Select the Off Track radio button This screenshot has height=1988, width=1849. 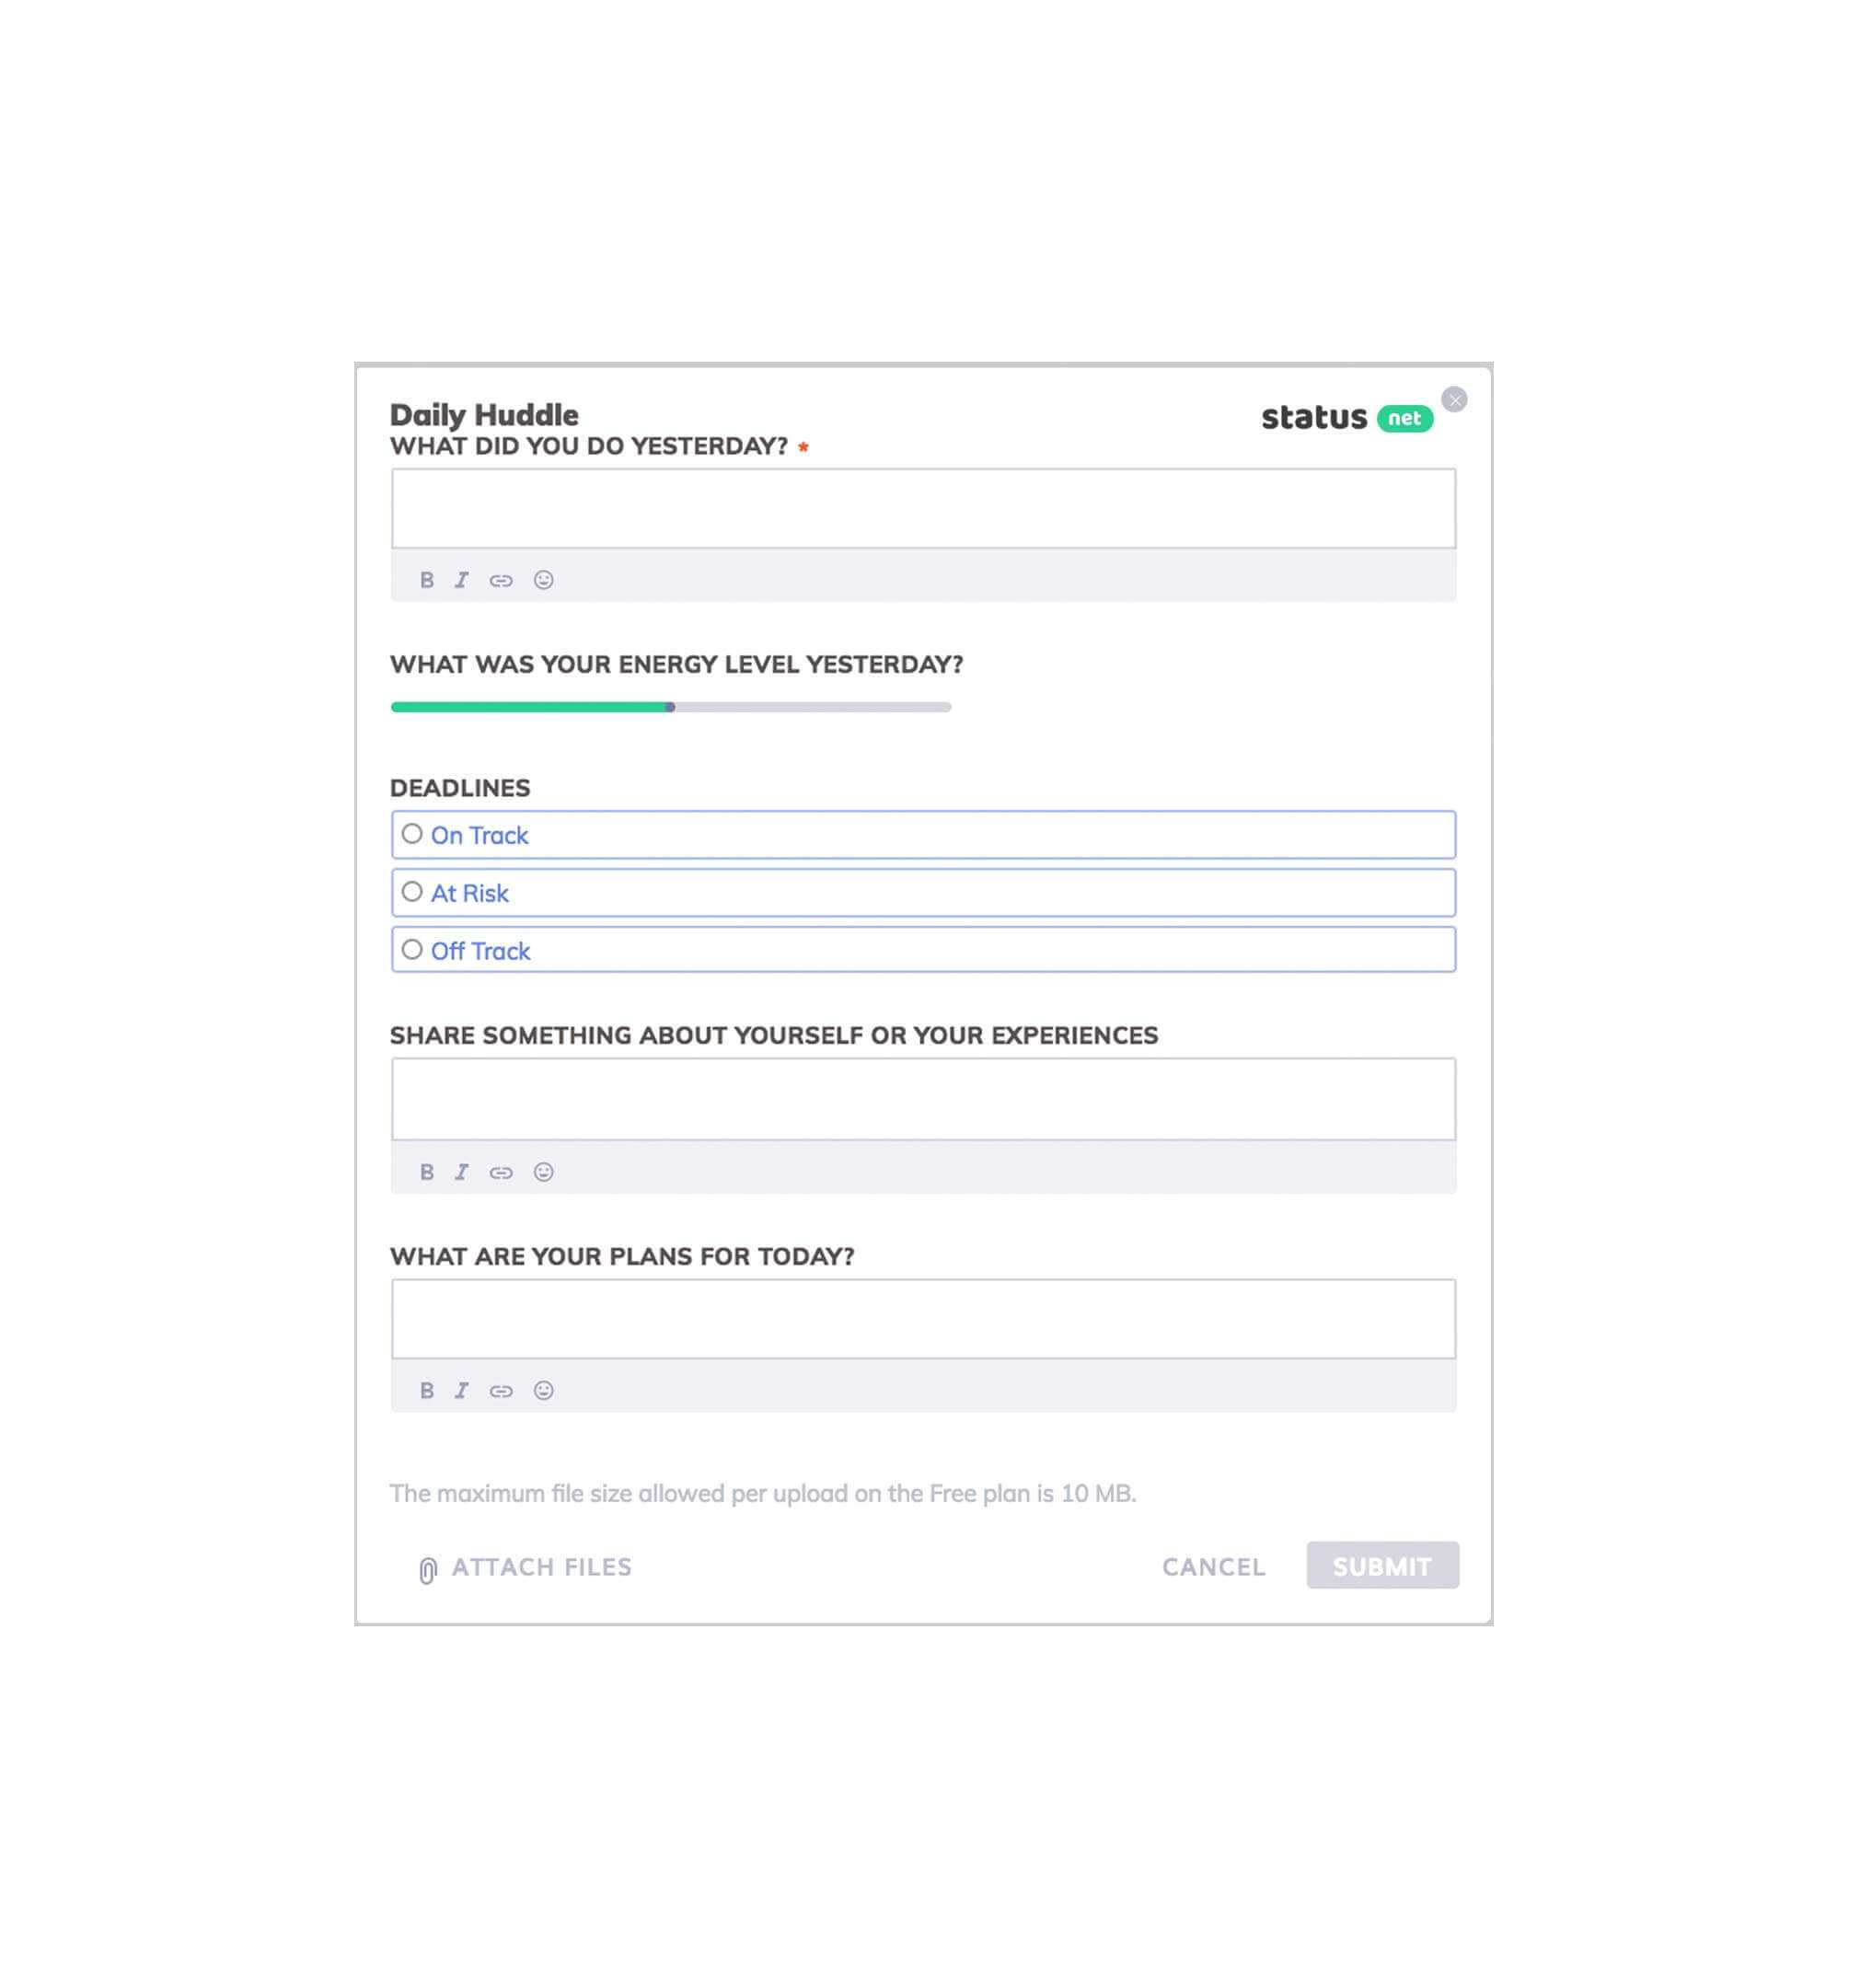[413, 951]
